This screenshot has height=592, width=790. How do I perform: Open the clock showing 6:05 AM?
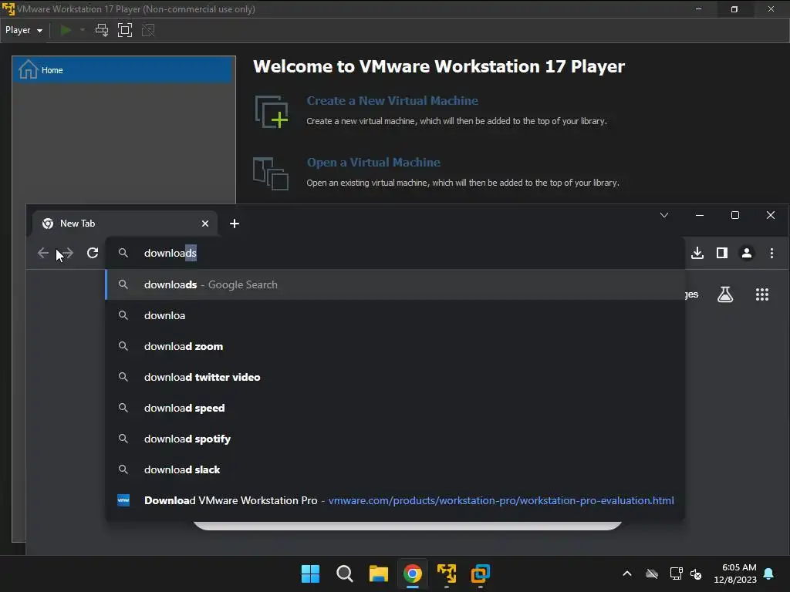pos(735,573)
